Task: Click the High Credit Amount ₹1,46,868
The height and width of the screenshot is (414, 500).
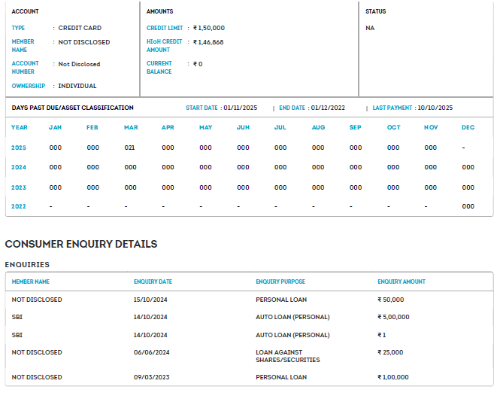Action: (208, 42)
